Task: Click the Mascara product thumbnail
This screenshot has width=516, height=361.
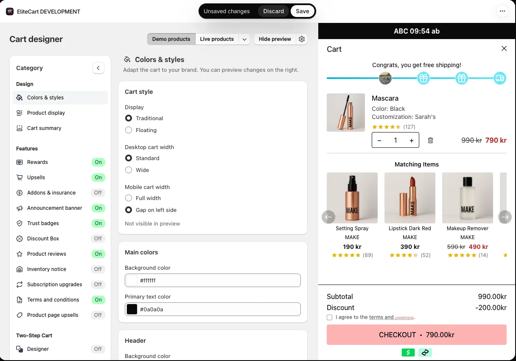Action: click(346, 113)
